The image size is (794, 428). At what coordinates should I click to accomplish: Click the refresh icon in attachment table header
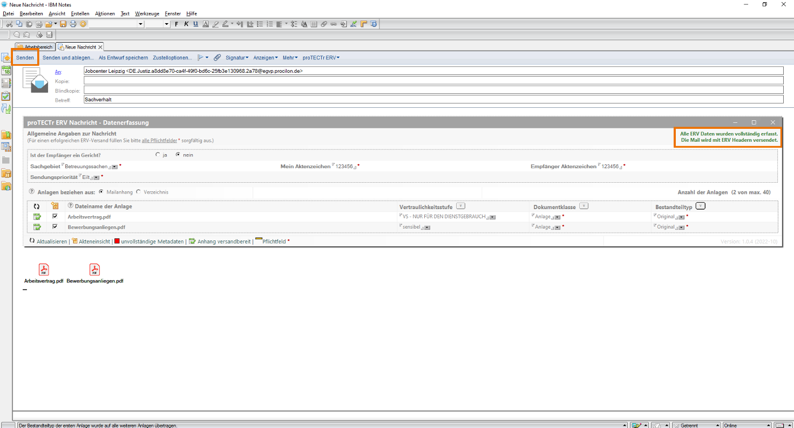37,206
